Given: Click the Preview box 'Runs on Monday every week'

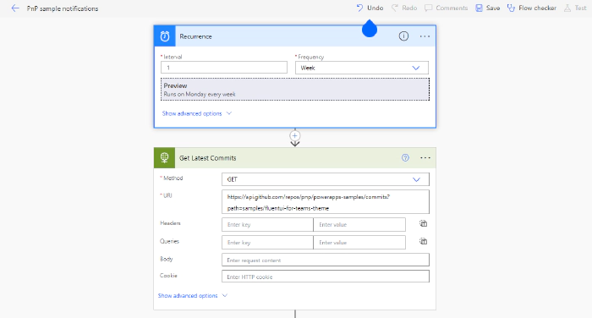Looking at the screenshot, I should [x=295, y=90].
